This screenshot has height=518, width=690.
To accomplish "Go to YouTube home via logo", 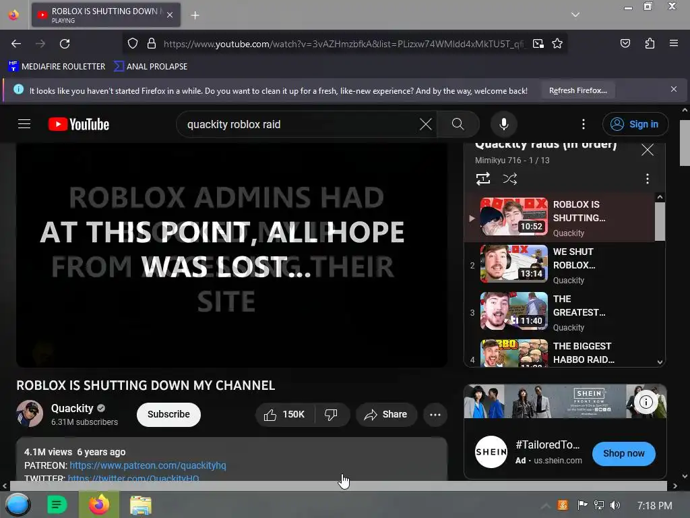I will pos(79,124).
